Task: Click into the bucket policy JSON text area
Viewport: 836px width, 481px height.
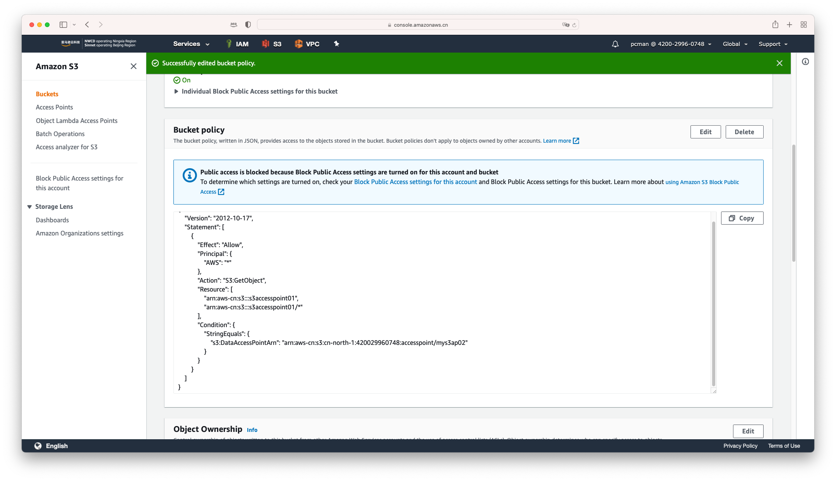Action: (442, 302)
